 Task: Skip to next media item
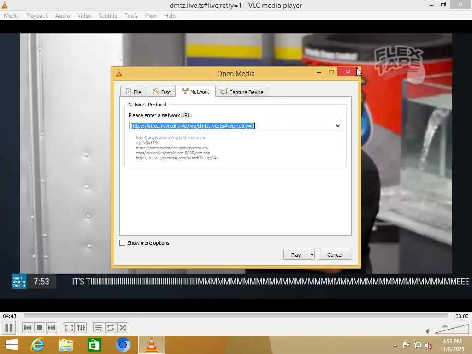point(52,328)
